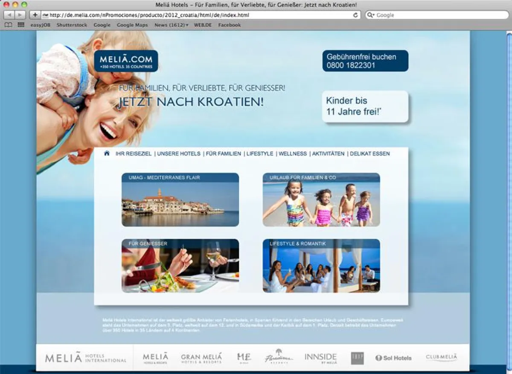The image size is (512, 374).
Task: Select the TRYP brand logo
Action: [357, 357]
